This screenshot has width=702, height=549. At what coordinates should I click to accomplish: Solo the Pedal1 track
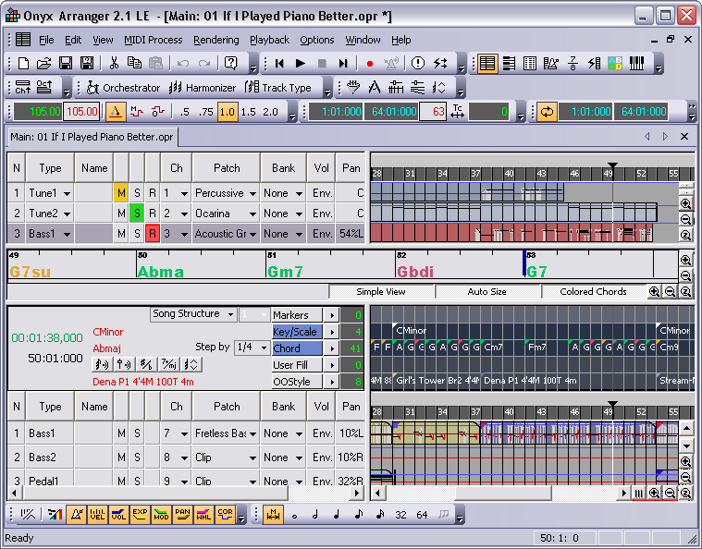pos(137,481)
